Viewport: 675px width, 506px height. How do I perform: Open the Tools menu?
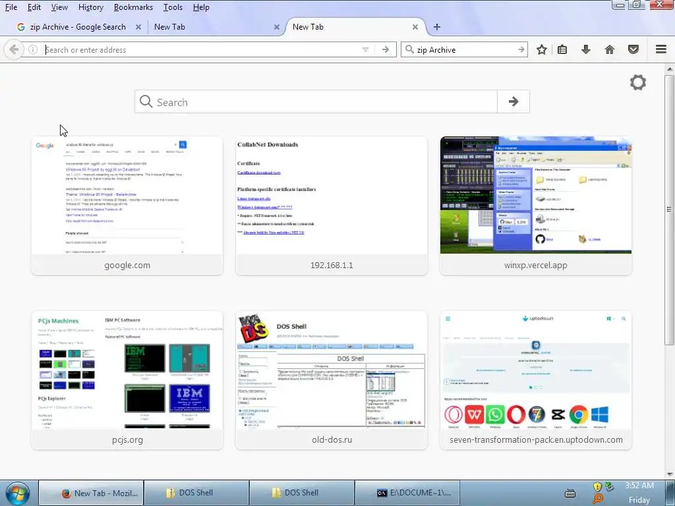click(x=173, y=7)
